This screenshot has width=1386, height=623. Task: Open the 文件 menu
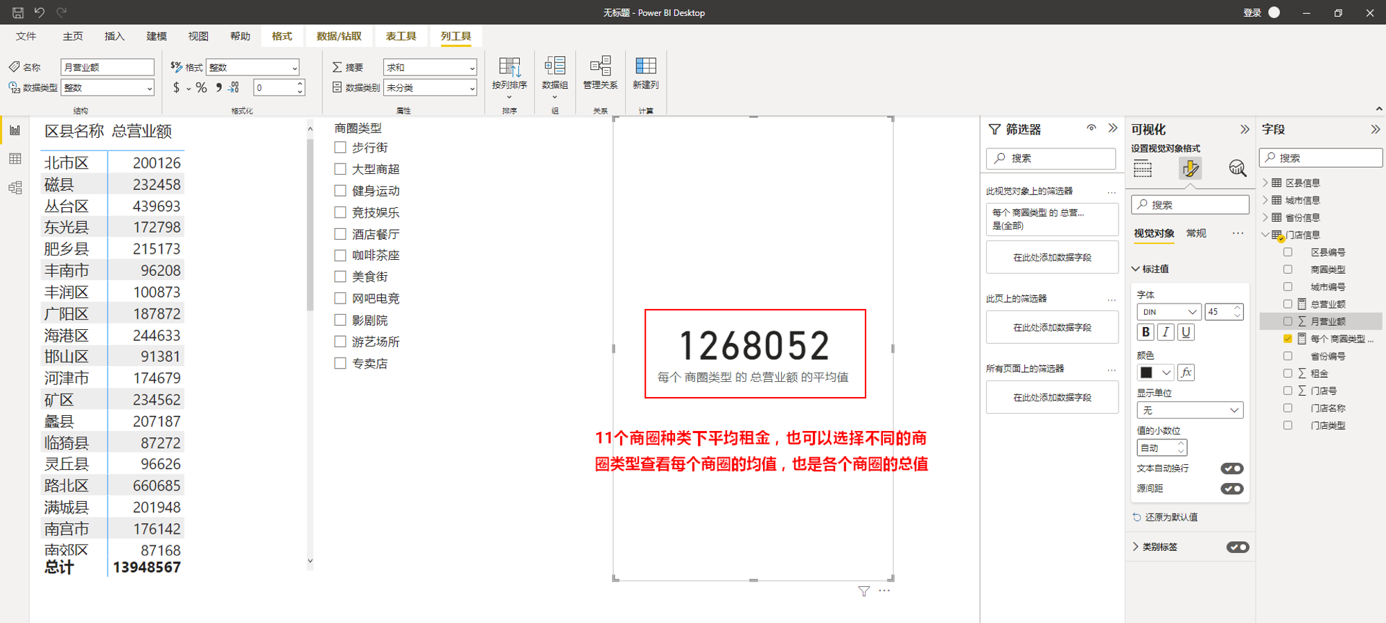click(x=26, y=36)
